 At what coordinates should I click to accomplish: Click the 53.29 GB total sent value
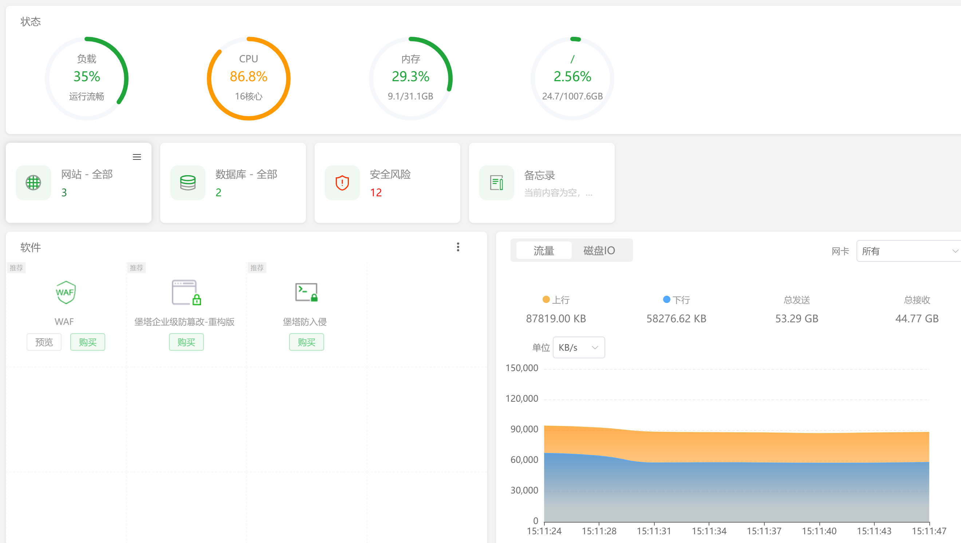797,319
